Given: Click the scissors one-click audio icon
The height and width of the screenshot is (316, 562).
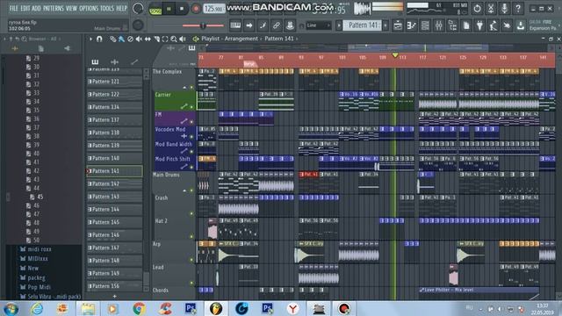Looking at the screenshot, I should 491,8.
